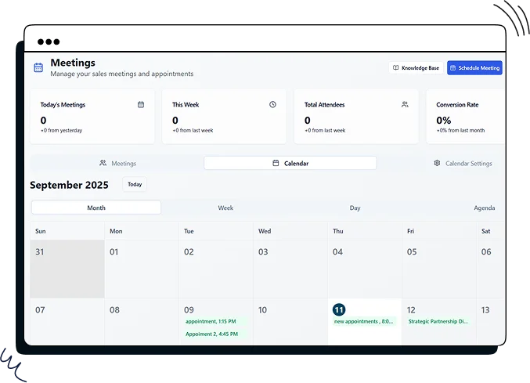Select the Month view

coord(96,208)
